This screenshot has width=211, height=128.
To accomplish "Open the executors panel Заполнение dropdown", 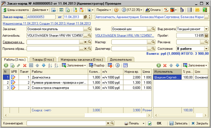I will tap(195, 66).
